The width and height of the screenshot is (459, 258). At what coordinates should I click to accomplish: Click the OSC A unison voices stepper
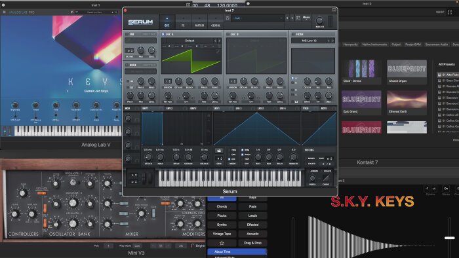[168, 81]
